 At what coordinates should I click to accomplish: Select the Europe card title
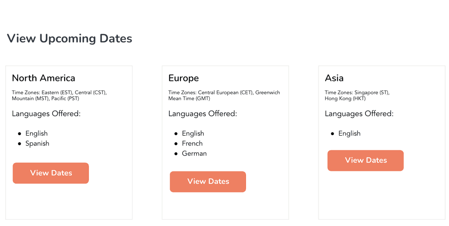coord(184,78)
